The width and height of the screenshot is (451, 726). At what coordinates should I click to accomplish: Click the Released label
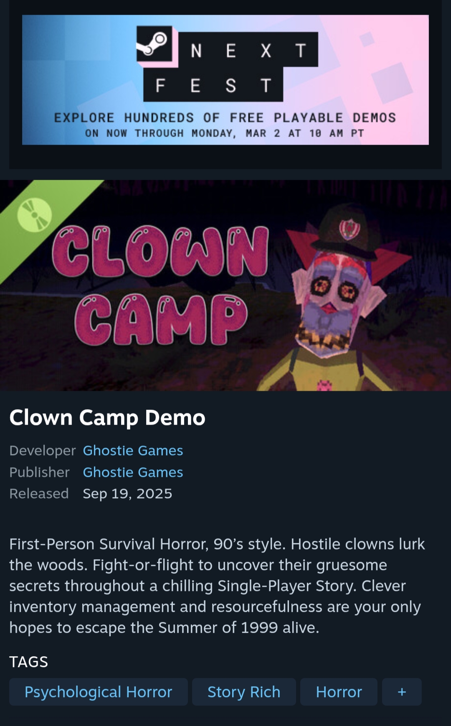(39, 494)
